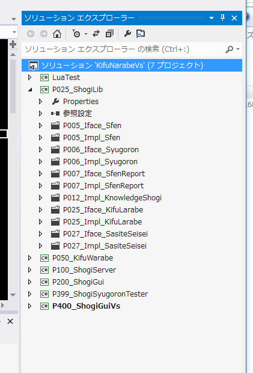Select the P100_ShogiServer project C# icon

(44, 270)
